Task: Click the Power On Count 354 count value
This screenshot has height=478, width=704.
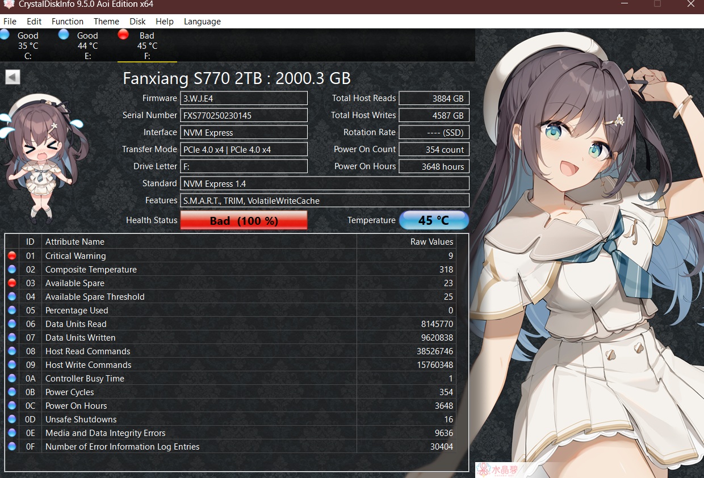Action: click(x=434, y=149)
